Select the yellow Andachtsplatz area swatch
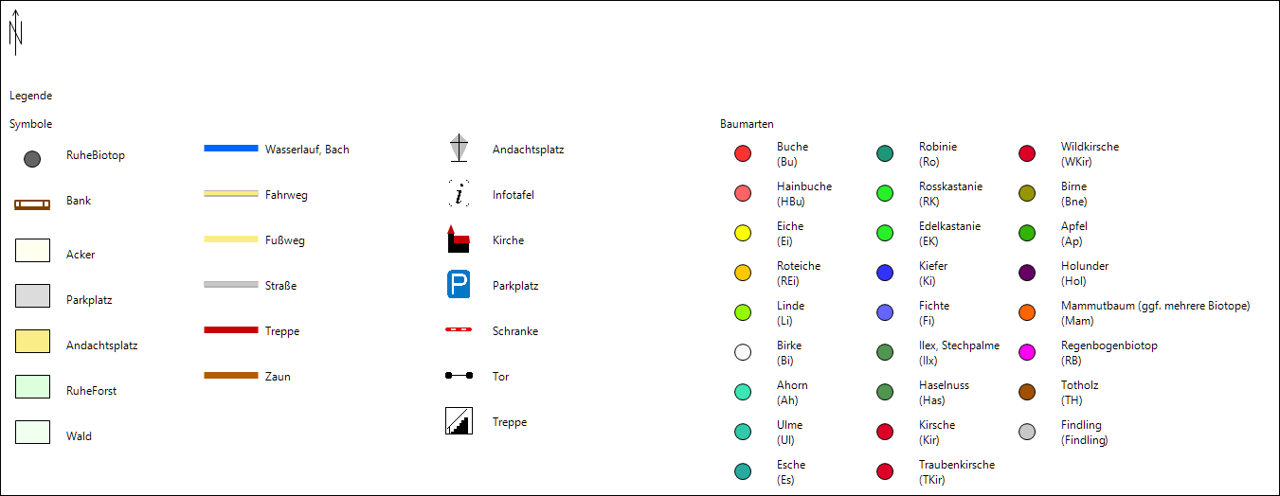1280x496 pixels. (32, 341)
